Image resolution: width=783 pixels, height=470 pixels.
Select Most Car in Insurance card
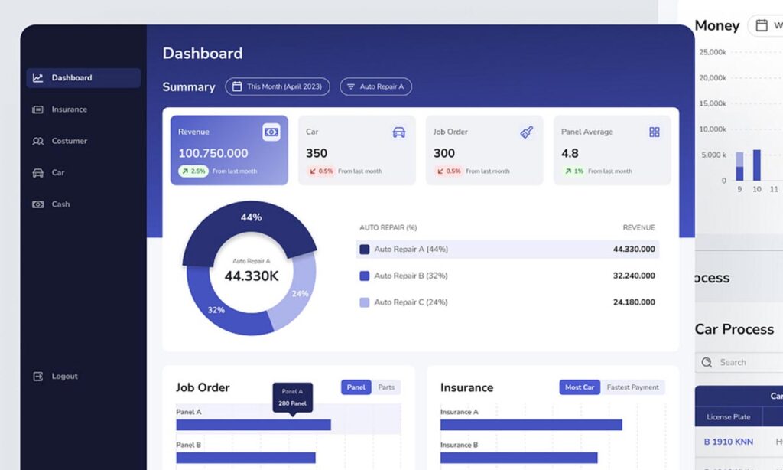(580, 387)
